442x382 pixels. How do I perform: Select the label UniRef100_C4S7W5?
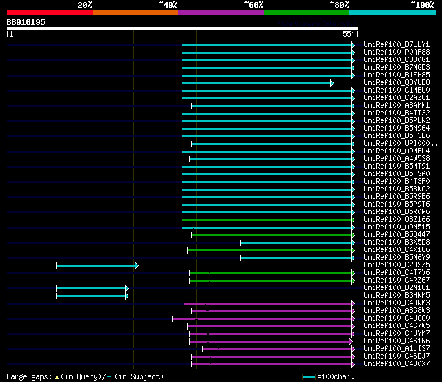(x=396, y=326)
